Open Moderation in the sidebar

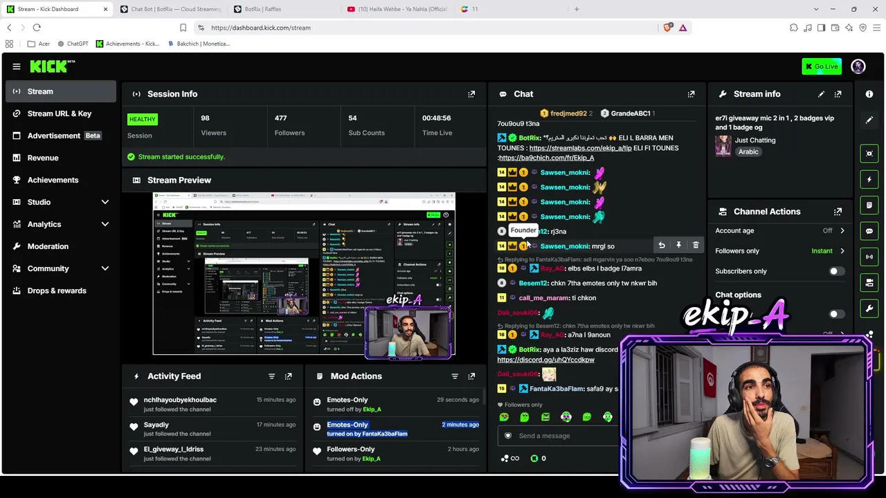[61, 246]
